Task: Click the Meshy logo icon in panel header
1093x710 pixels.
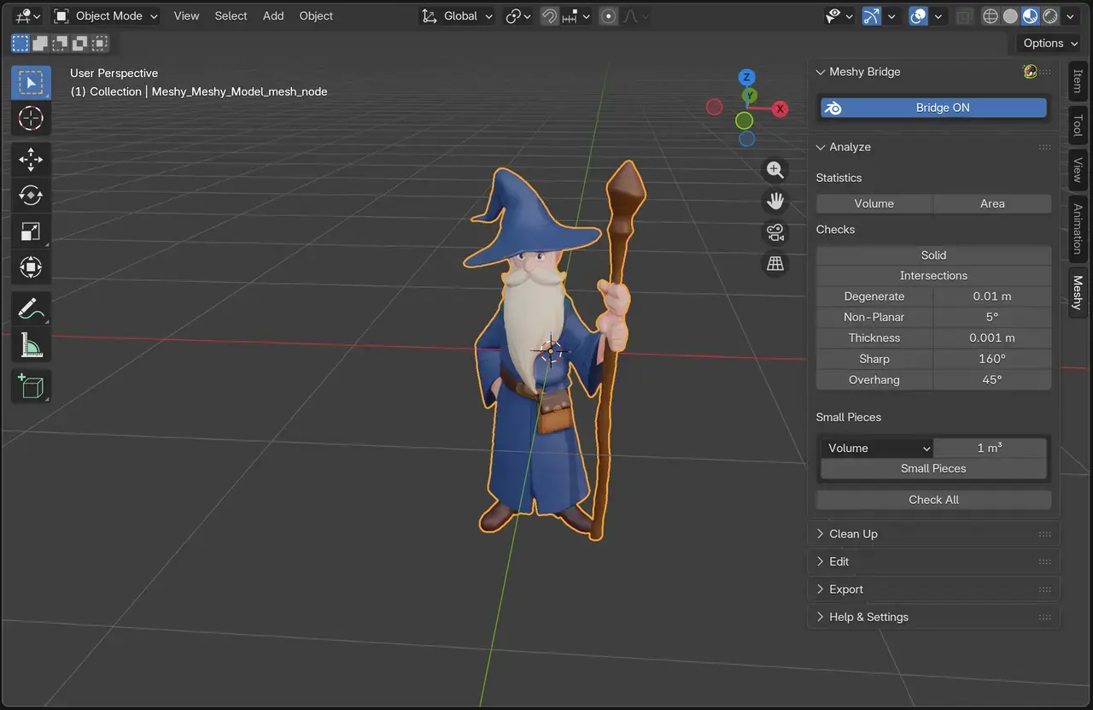Action: (1031, 72)
